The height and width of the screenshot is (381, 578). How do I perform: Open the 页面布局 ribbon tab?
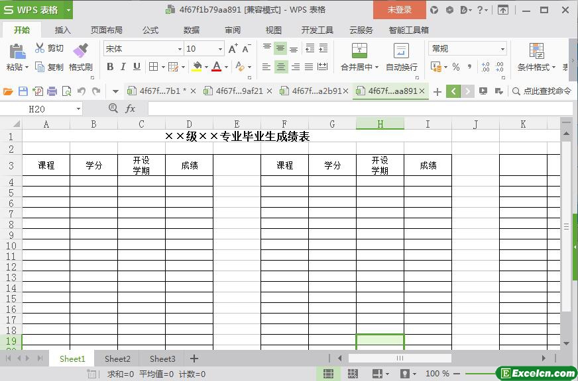tap(107, 30)
